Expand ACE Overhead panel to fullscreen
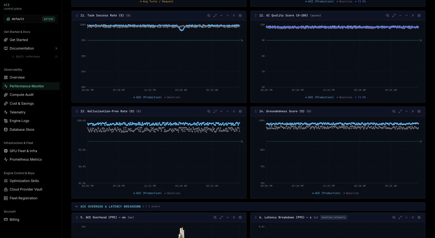This screenshot has width=435, height=238. pos(221,217)
